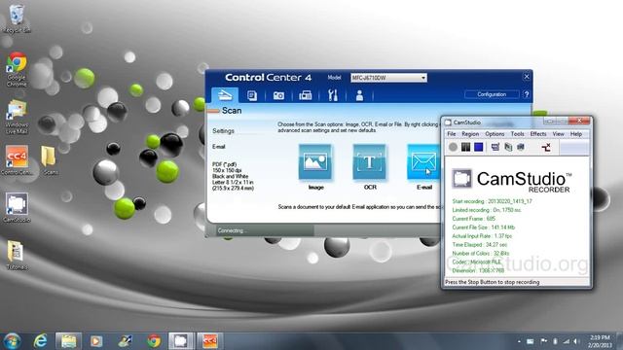Click the 'Current File Size' line

point(483,227)
